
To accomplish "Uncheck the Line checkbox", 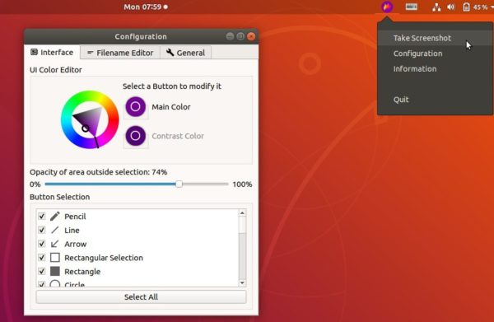I will coord(42,231).
